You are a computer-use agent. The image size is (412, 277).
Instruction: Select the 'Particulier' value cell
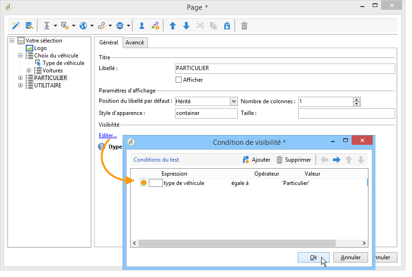[x=295, y=183]
